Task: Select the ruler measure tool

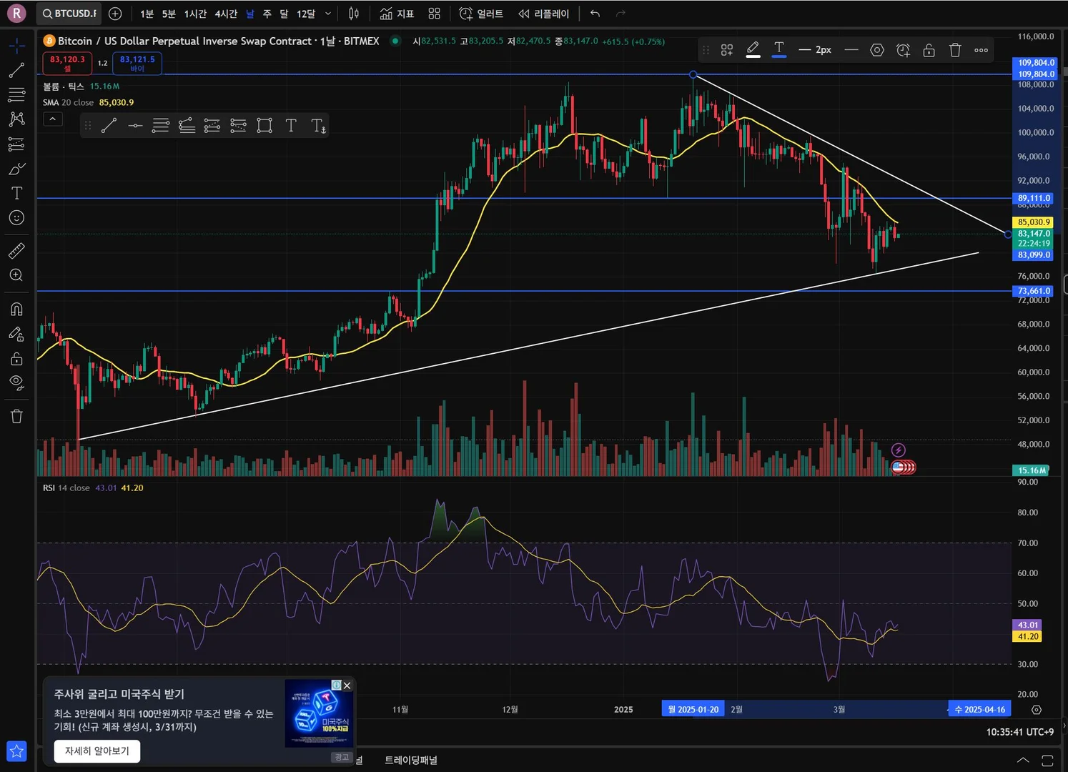Action: (16, 250)
